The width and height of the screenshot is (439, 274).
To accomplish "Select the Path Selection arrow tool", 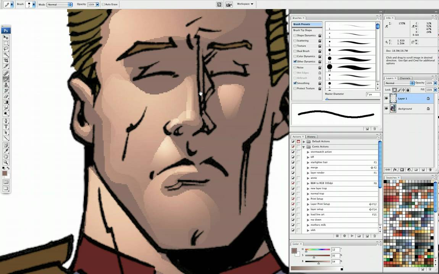I will pos(6,132).
